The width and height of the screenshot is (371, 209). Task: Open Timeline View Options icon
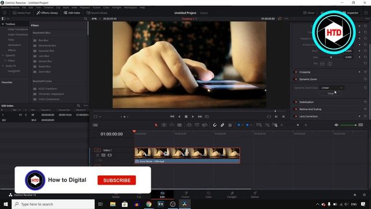[95, 125]
